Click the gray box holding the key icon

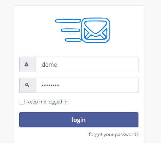click(x=28, y=85)
